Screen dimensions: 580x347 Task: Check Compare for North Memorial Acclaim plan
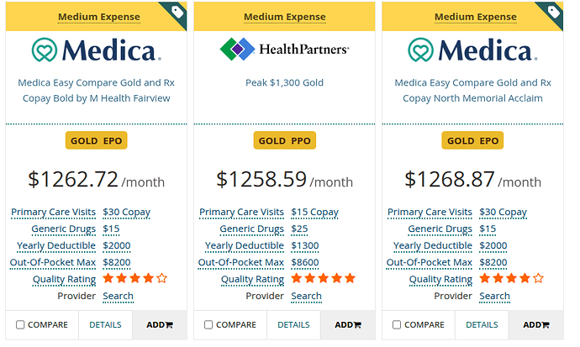click(398, 325)
